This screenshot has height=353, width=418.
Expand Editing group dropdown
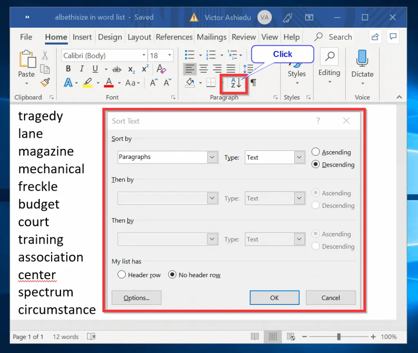(x=329, y=82)
